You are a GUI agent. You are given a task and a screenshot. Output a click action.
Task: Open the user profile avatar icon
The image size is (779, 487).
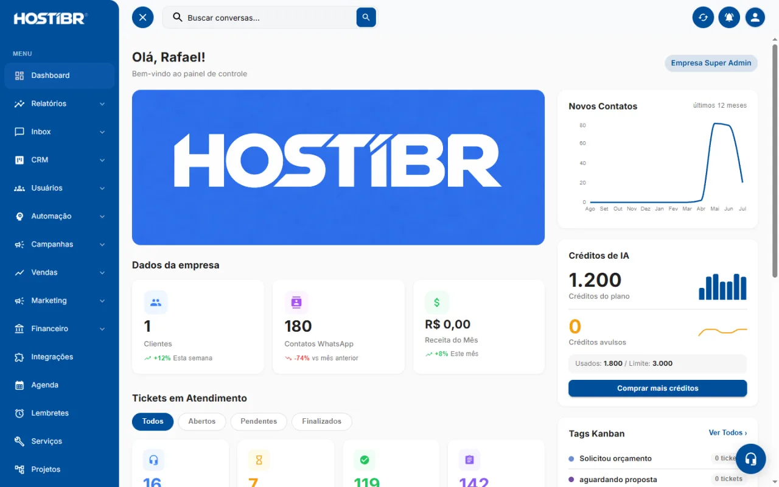755,17
